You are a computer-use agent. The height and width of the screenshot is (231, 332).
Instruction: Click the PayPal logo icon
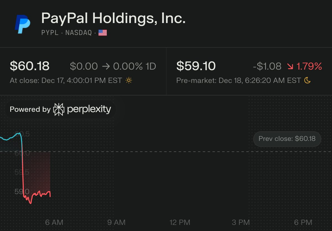coord(22,24)
